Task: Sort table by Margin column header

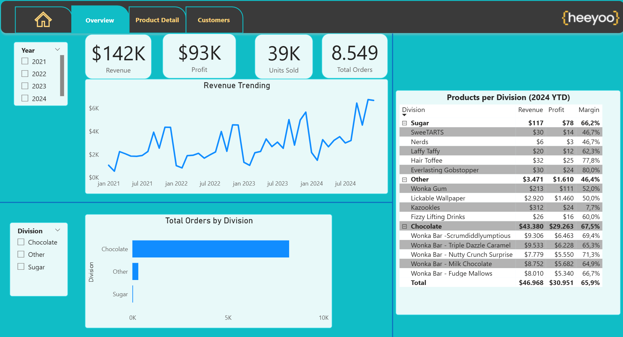Action: pyautogui.click(x=589, y=110)
